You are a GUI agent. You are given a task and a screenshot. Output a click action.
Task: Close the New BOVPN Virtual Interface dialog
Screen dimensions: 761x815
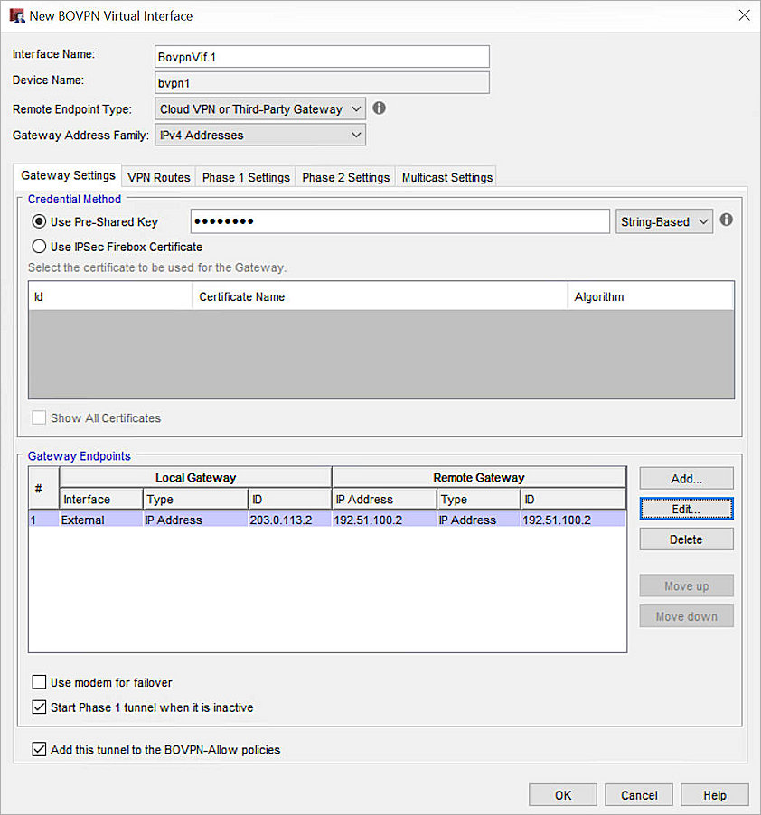coord(744,15)
